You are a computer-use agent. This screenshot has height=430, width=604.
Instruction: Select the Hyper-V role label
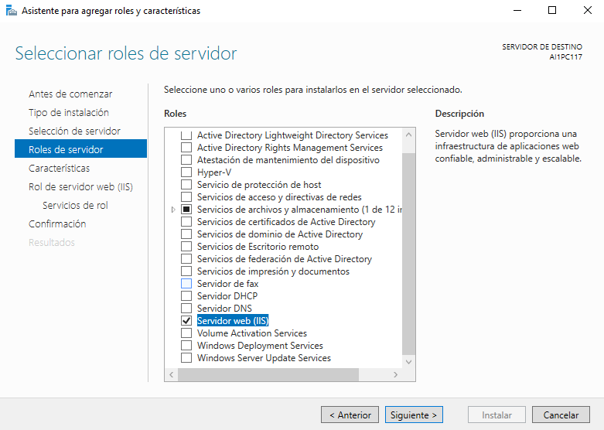pyautogui.click(x=214, y=172)
